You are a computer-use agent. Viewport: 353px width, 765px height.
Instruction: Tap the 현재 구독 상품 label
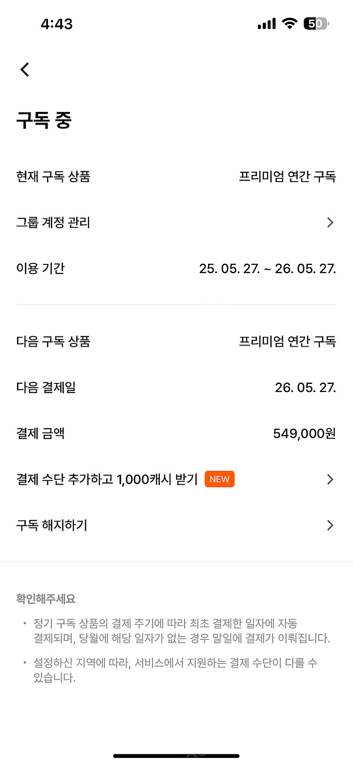pos(53,176)
